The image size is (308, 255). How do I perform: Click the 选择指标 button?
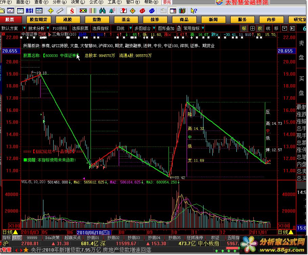pyautogui.click(x=100, y=28)
